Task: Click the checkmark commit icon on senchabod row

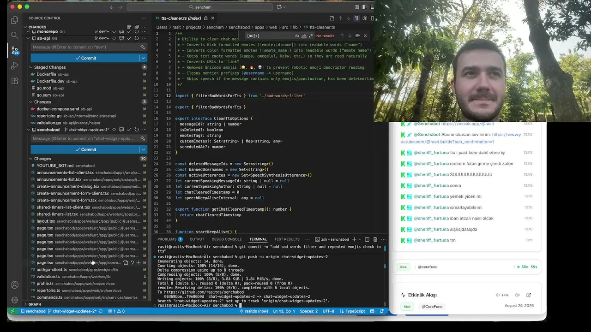Action: pos(129,130)
